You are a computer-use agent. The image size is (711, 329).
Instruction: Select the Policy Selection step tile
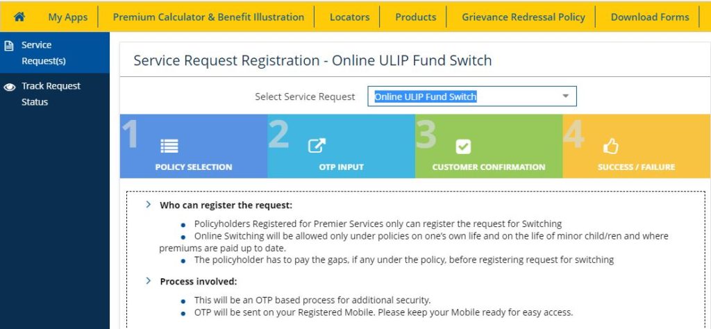coord(194,146)
